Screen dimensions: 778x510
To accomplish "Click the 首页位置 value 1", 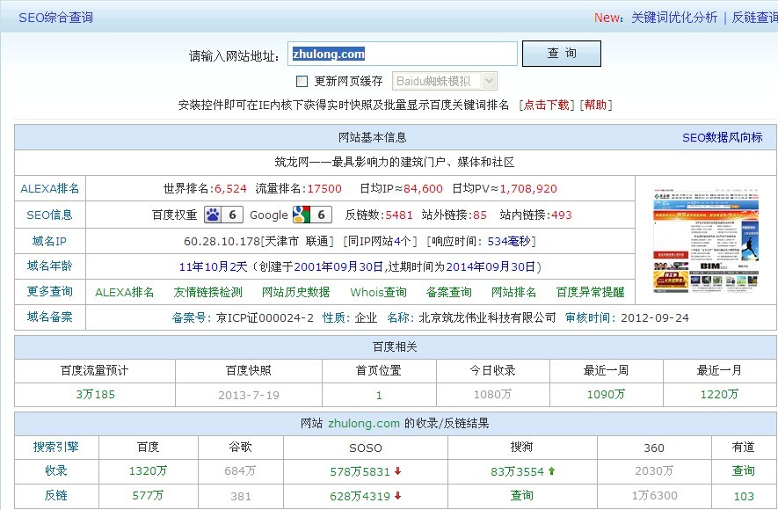I will (379, 396).
